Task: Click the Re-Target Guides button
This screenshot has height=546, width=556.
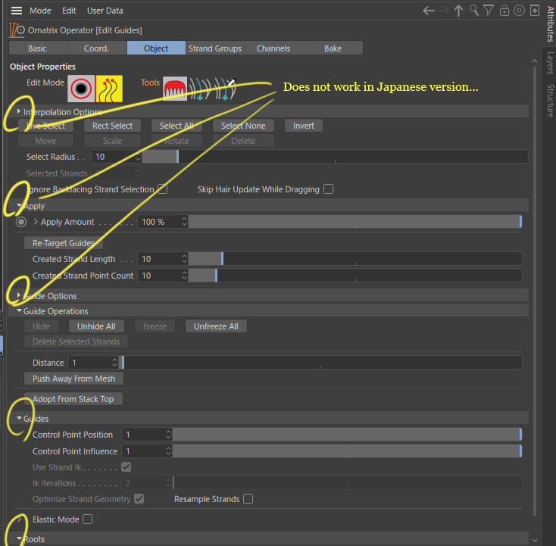Action: (x=63, y=243)
